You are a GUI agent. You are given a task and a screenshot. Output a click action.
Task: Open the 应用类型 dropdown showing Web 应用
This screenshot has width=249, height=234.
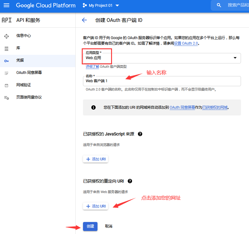point(162,58)
